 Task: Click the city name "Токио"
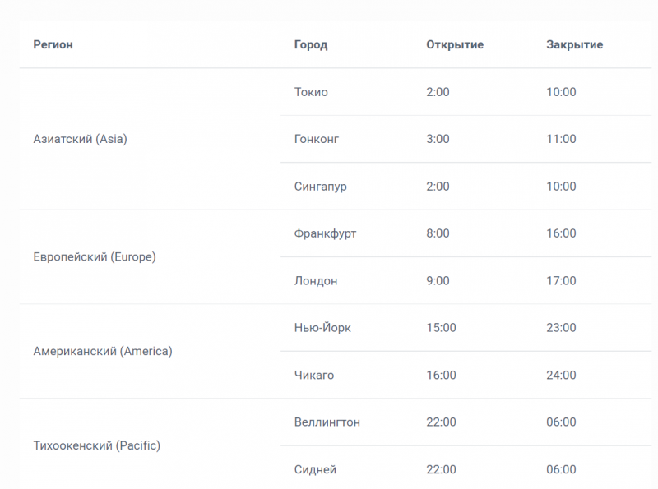pyautogui.click(x=311, y=92)
